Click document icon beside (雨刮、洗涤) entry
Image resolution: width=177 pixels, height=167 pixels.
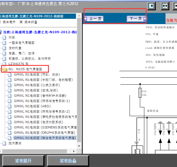click(x=10, y=74)
